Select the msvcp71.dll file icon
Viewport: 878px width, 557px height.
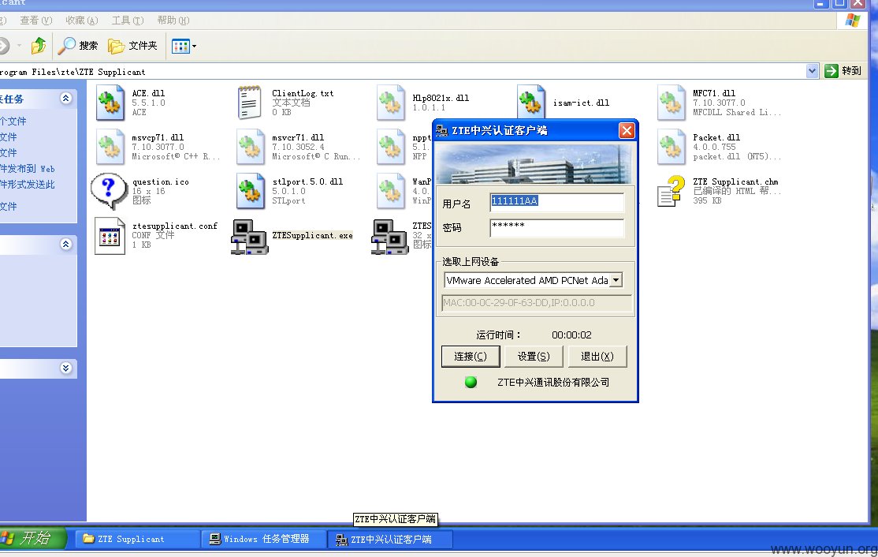click(x=110, y=147)
